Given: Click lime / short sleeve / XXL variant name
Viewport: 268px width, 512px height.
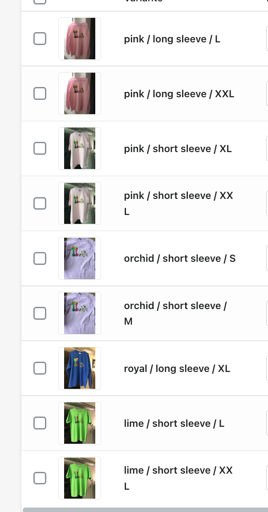Looking at the screenshot, I should [x=178, y=478].
